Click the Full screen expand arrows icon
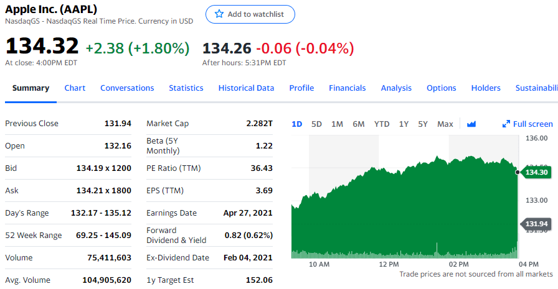This screenshot has height=289, width=558. point(506,124)
